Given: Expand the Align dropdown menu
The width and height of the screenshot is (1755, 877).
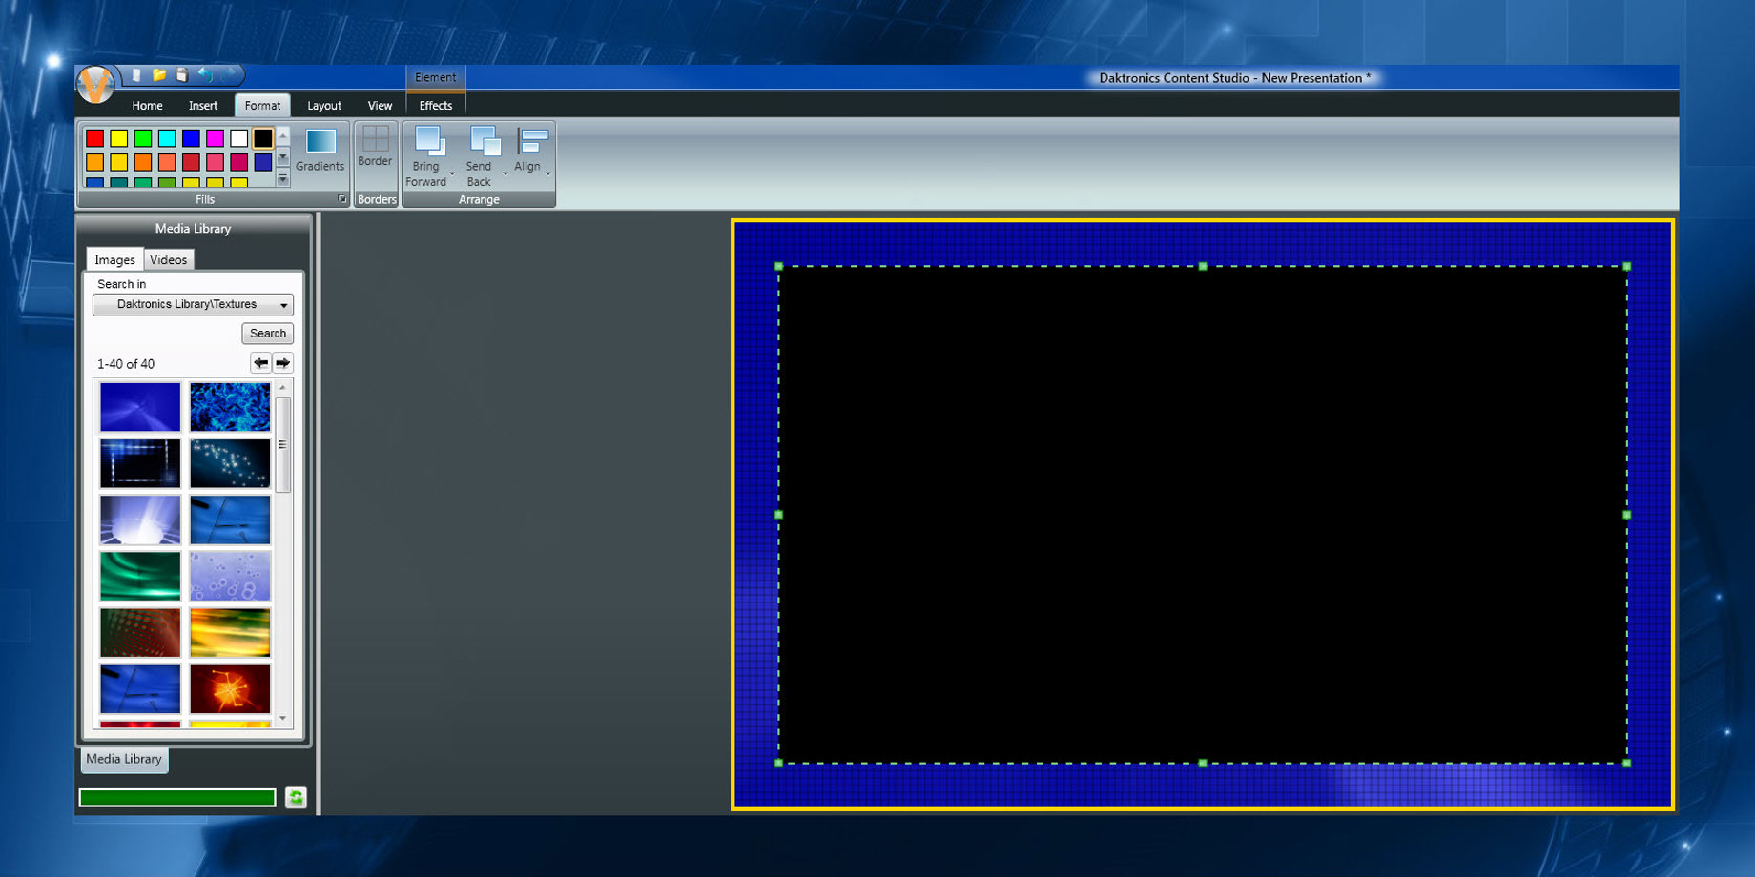Looking at the screenshot, I should (548, 173).
